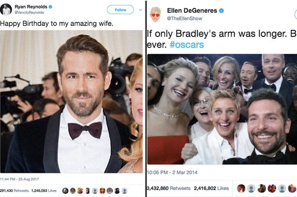View the 291,430 Retweets list
The image size is (297, 197).
tap(14, 190)
